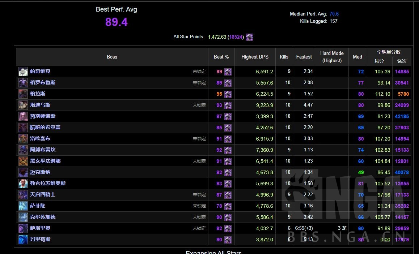
Task: Click the Best % column header
Action: point(221,57)
